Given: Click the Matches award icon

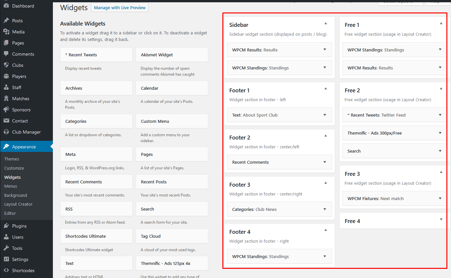Looking at the screenshot, I should pyautogui.click(x=6, y=99).
